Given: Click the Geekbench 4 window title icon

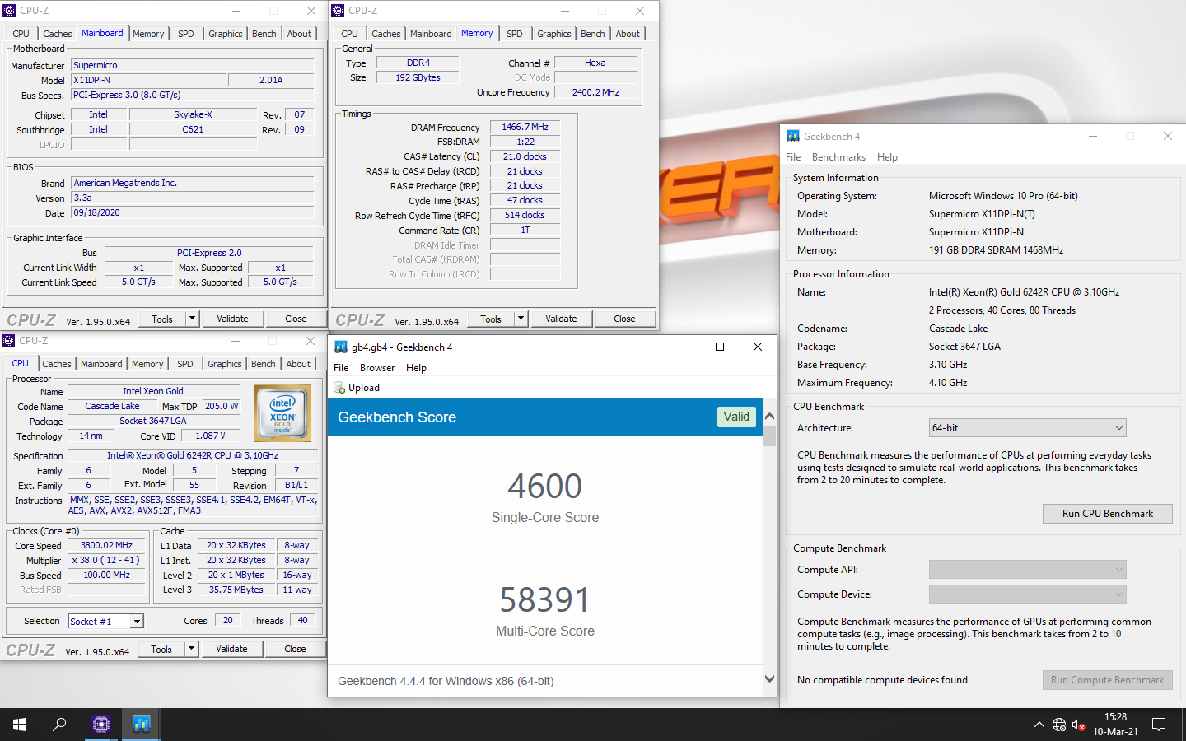Looking at the screenshot, I should 792,137.
